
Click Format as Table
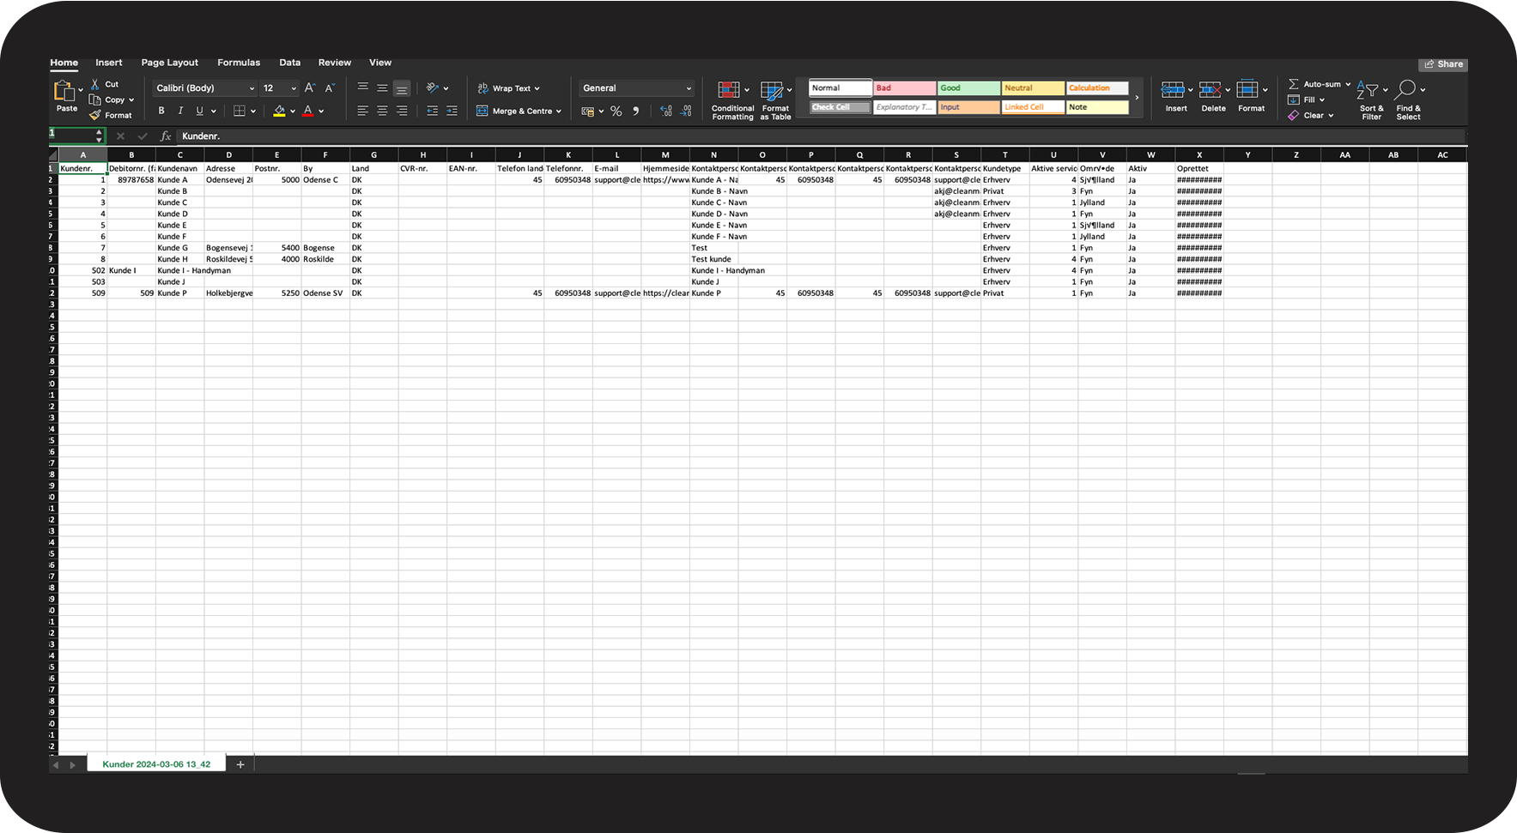[x=775, y=100]
